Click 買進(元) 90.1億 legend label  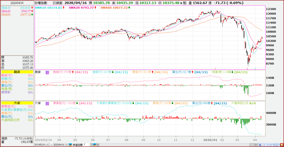coord(150,72)
